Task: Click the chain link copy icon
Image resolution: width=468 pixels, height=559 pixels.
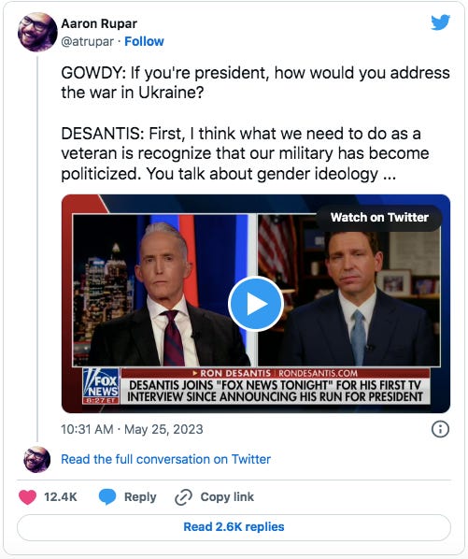Action: (x=183, y=497)
